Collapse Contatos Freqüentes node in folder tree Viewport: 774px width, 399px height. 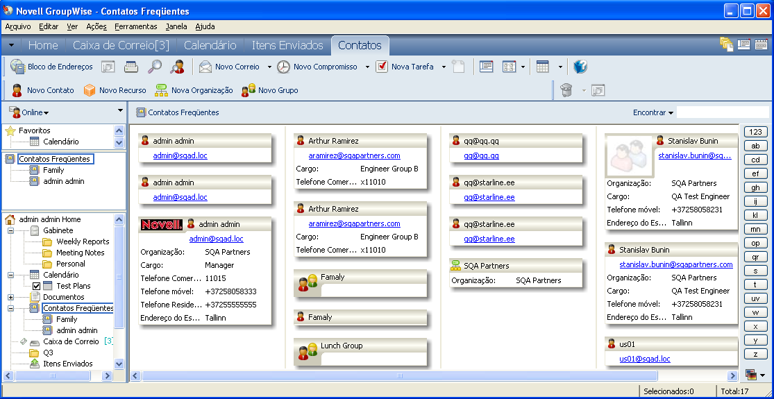point(10,308)
